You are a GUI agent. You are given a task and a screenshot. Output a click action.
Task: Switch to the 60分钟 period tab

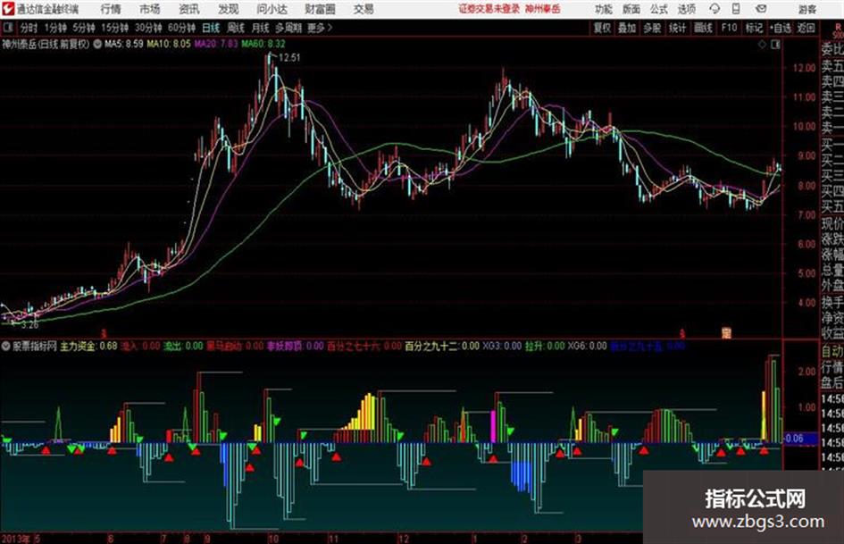(182, 28)
